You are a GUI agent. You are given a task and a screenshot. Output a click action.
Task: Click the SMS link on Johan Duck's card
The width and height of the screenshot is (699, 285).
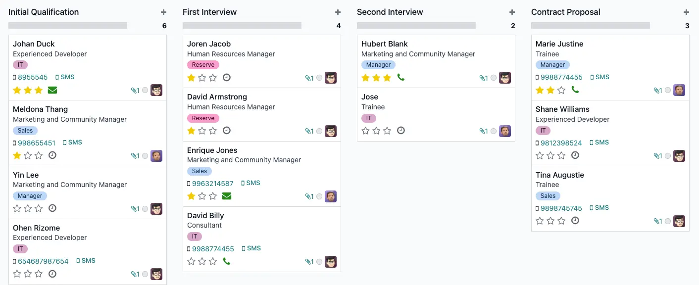click(x=65, y=77)
